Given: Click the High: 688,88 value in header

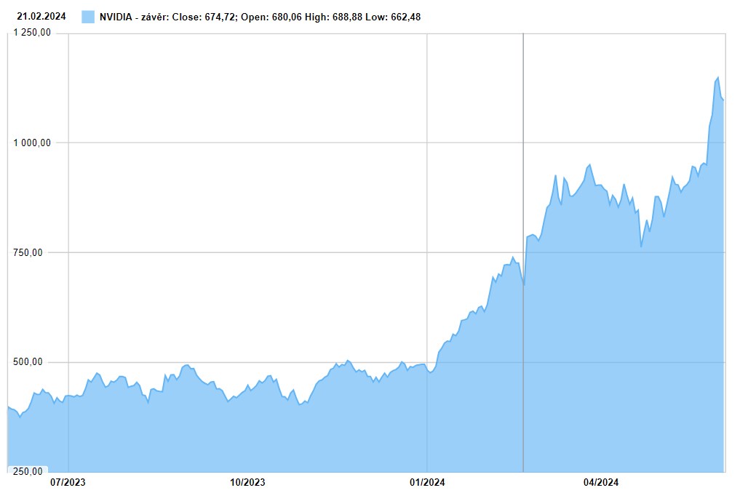Looking at the screenshot, I should (330, 17).
